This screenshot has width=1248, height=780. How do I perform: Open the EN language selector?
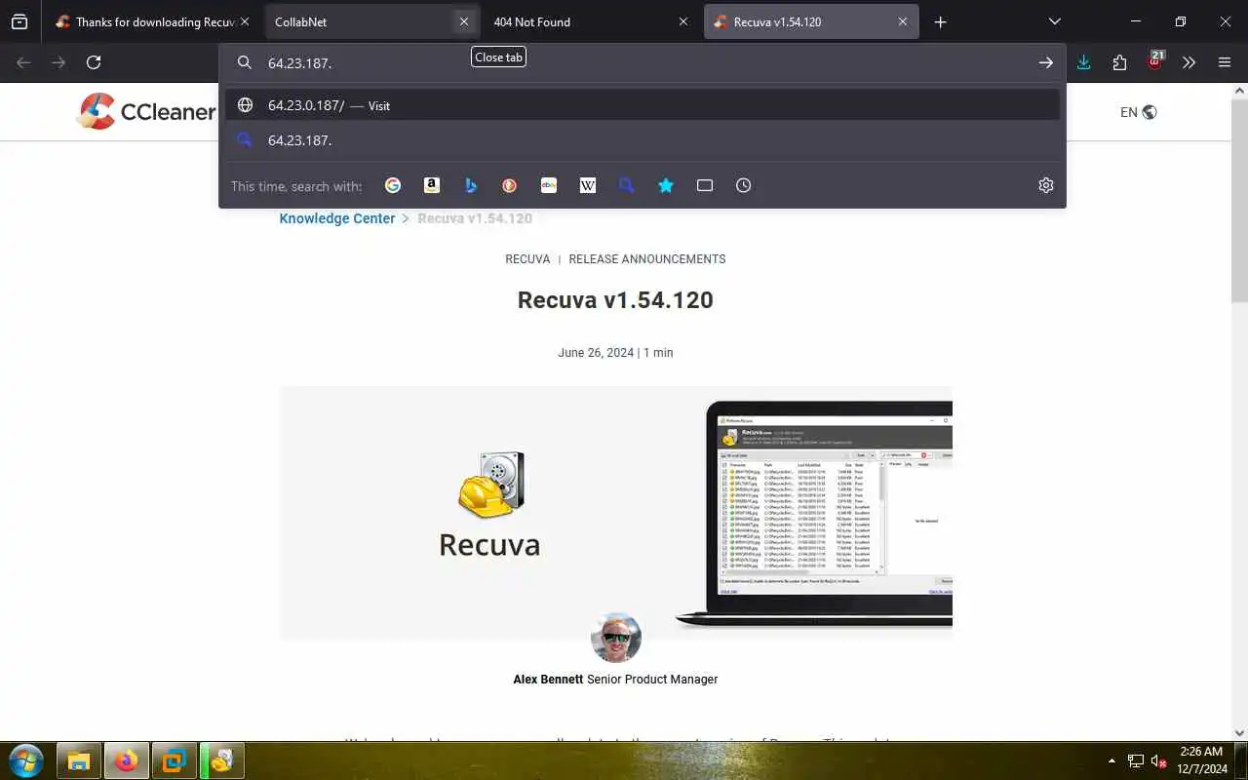click(x=1138, y=112)
